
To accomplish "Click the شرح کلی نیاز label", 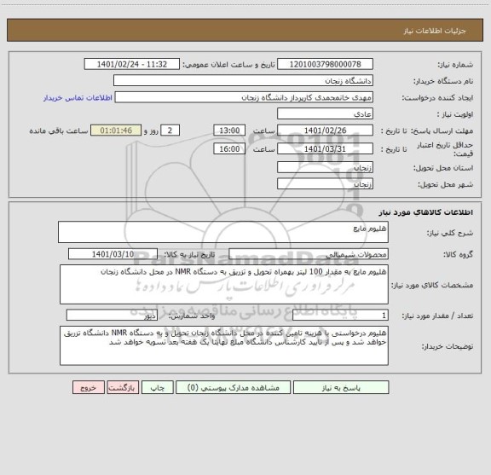I will [450, 233].
